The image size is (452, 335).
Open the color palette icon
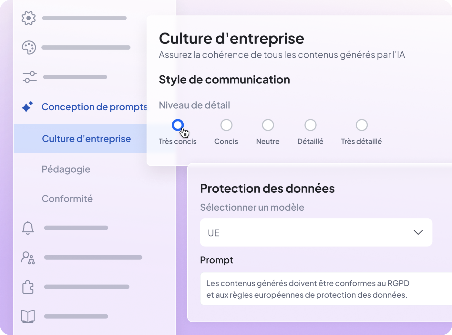pyautogui.click(x=28, y=48)
